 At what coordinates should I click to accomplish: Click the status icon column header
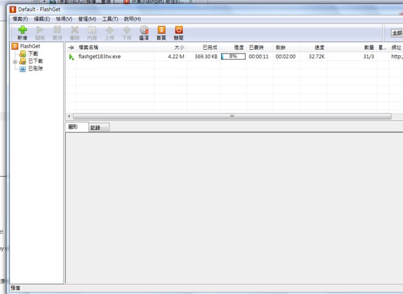71,48
